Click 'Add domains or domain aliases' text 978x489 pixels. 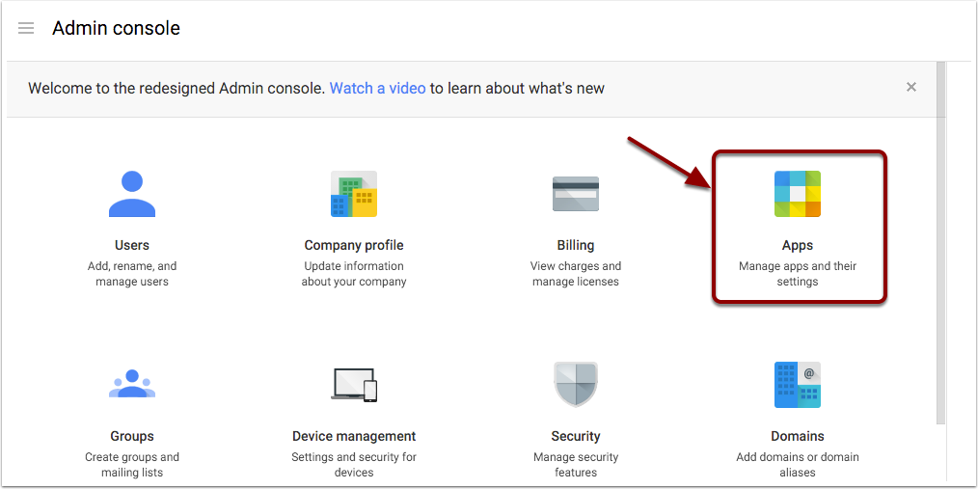[x=797, y=465]
